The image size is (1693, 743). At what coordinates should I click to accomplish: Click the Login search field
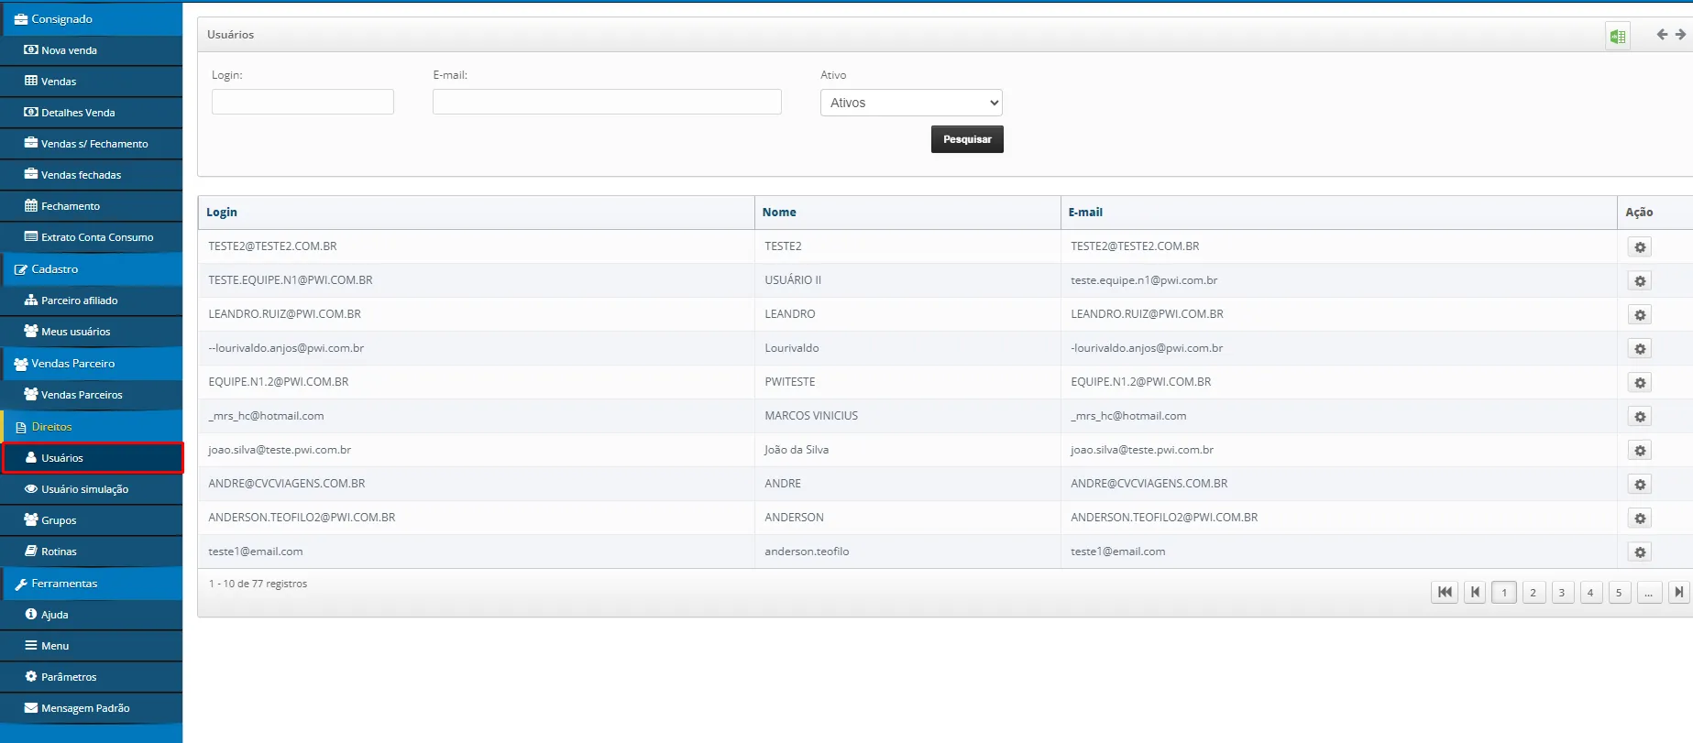tap(302, 102)
